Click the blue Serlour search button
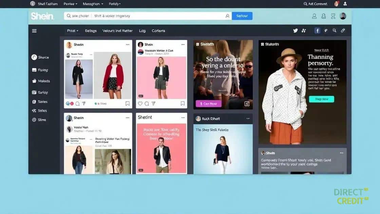 [x=242, y=16]
